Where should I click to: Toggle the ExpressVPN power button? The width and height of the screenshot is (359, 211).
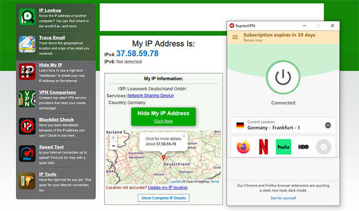tap(283, 77)
